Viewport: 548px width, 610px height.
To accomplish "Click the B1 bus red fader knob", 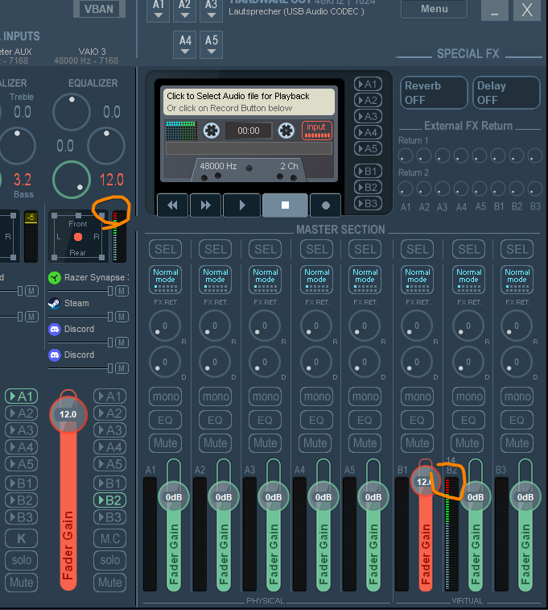I will (422, 481).
